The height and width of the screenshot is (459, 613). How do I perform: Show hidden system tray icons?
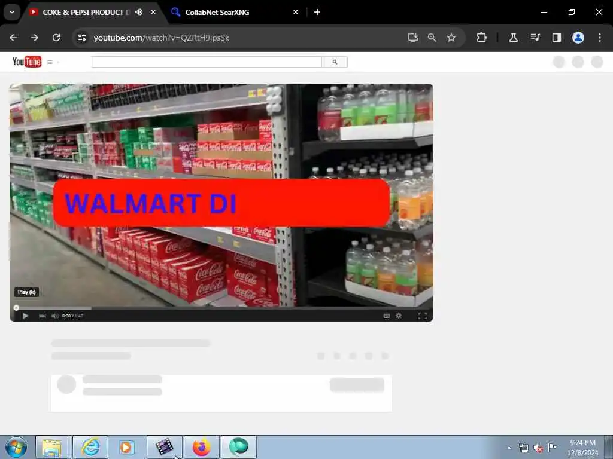pos(509,448)
